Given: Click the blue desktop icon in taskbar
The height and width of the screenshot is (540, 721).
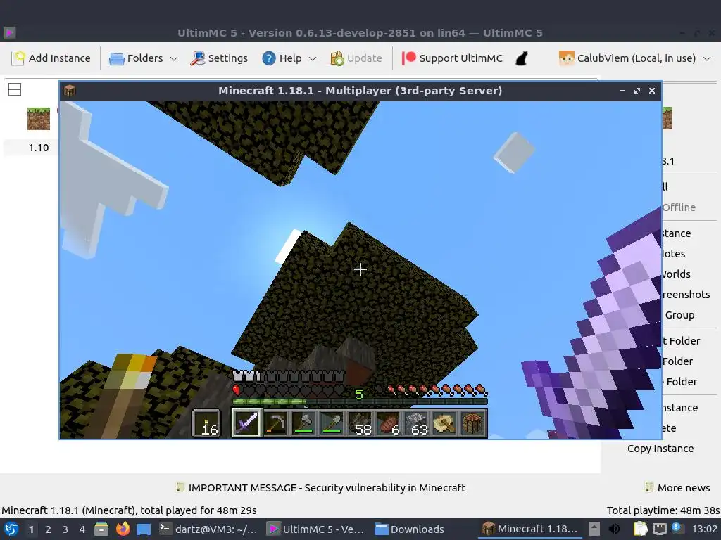Looking at the screenshot, I should coord(144,529).
